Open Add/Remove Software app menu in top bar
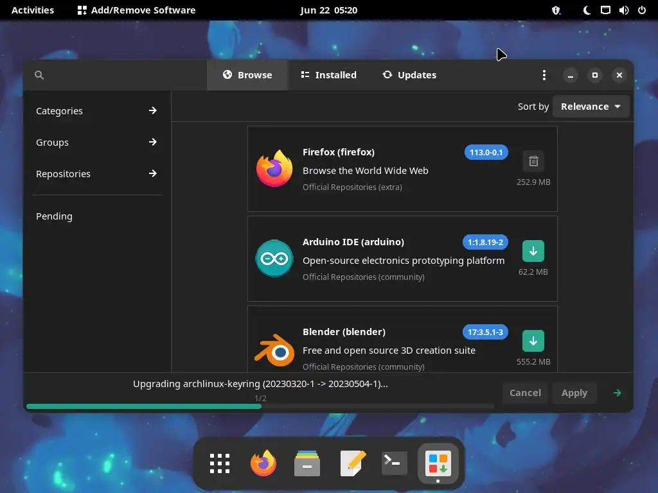 tap(137, 10)
